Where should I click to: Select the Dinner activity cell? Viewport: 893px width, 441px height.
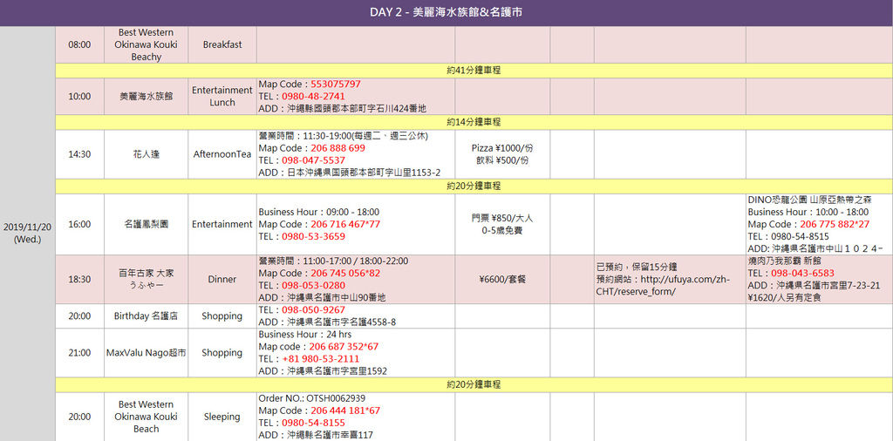[222, 280]
